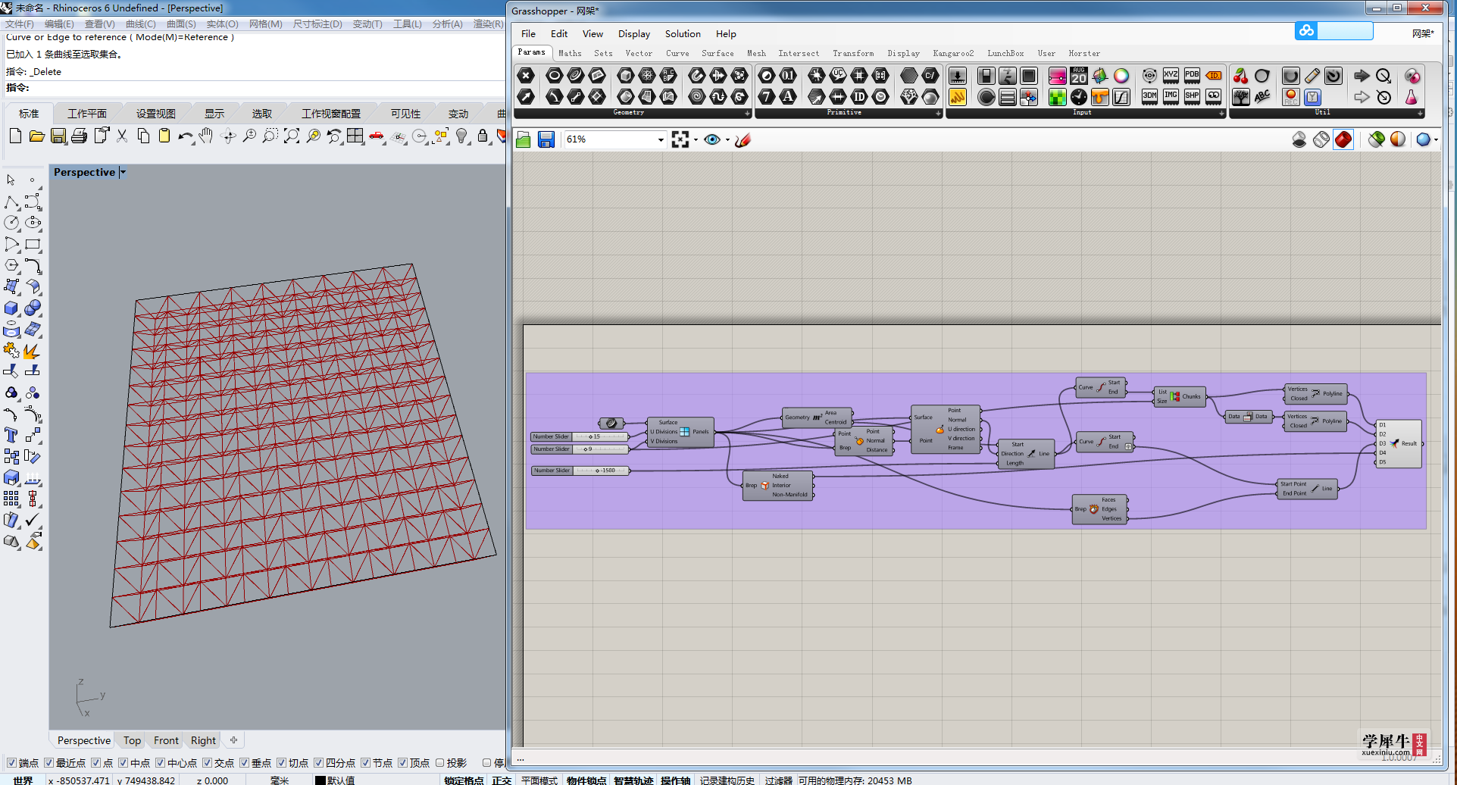Select the Vector parameter icon in Geometry panel

pyautogui.click(x=526, y=96)
